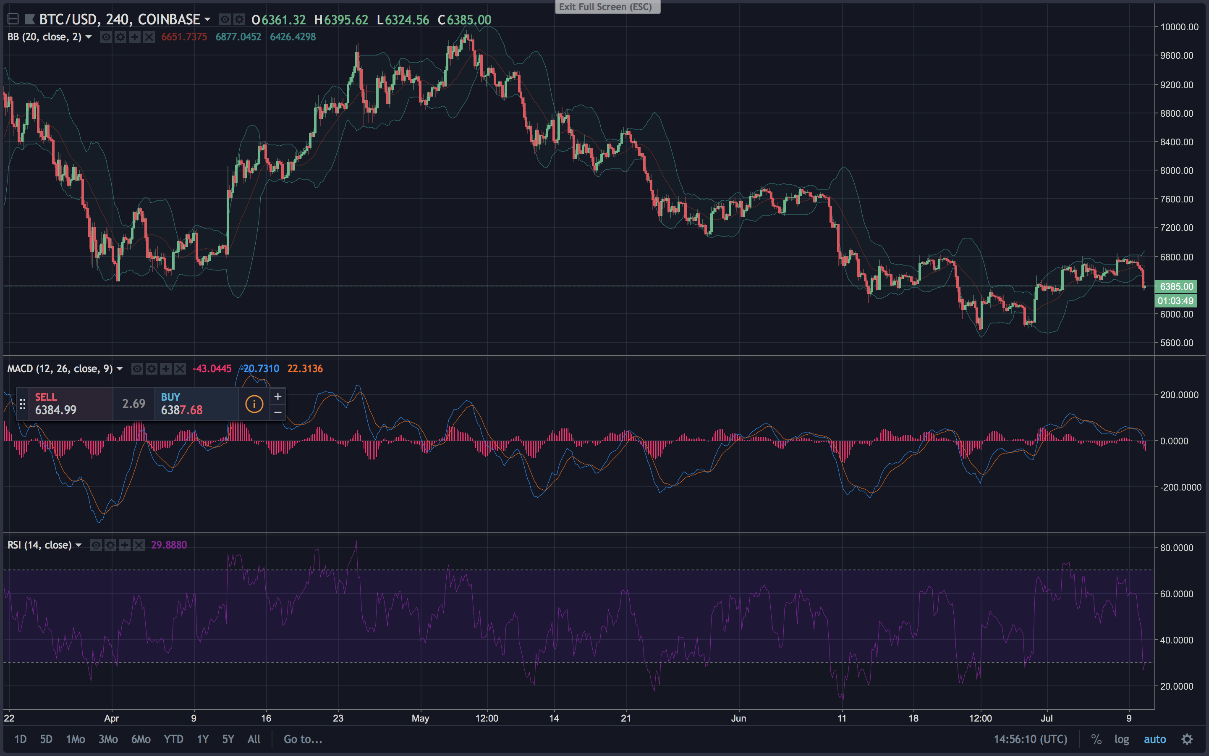Click the BTC/USD, 240, COINBASE title
The image size is (1209, 756).
click(119, 19)
